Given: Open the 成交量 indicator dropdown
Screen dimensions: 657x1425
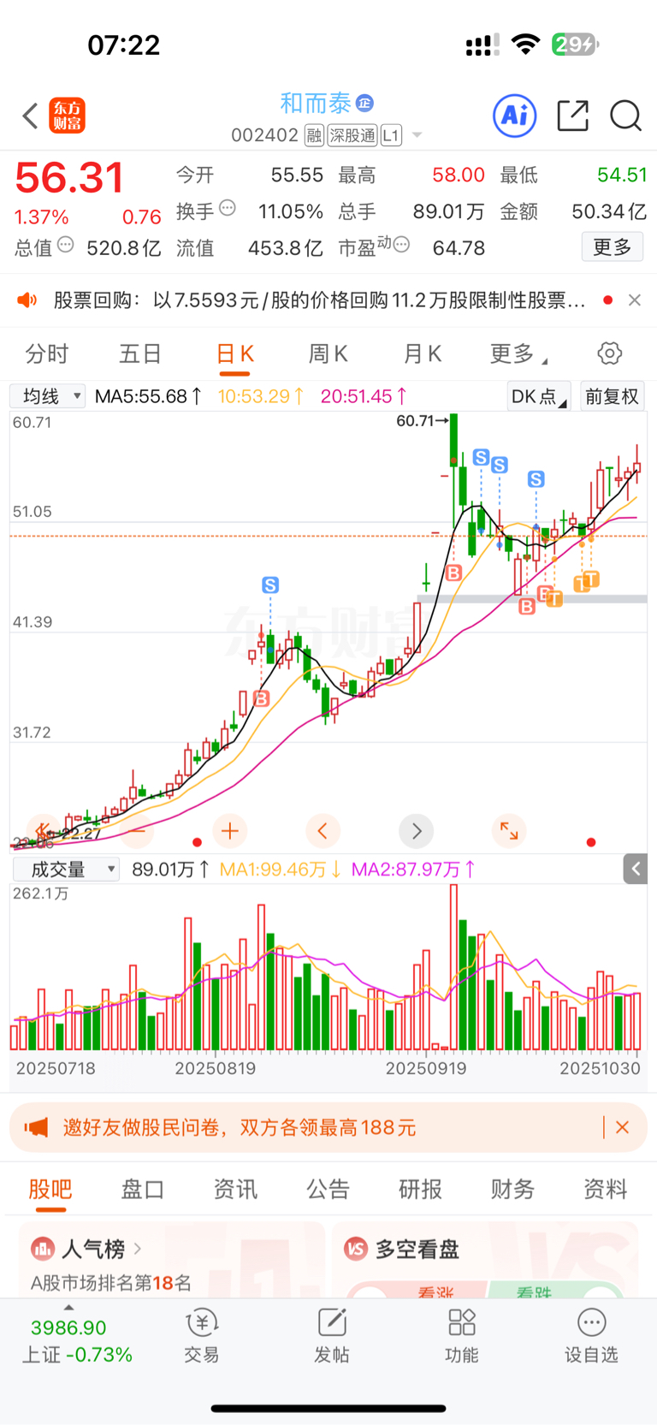Looking at the screenshot, I should (65, 870).
